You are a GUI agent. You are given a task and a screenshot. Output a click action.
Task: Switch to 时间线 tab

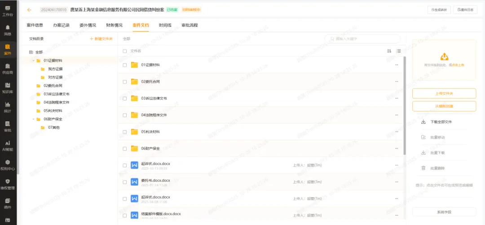click(165, 25)
